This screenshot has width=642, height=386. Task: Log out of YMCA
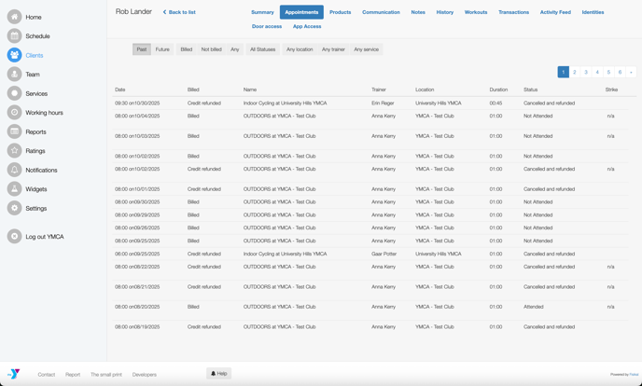point(14,237)
